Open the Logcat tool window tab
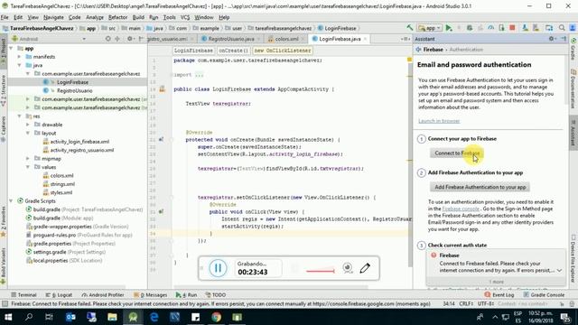This screenshot has width=578, height=325. 59,295
